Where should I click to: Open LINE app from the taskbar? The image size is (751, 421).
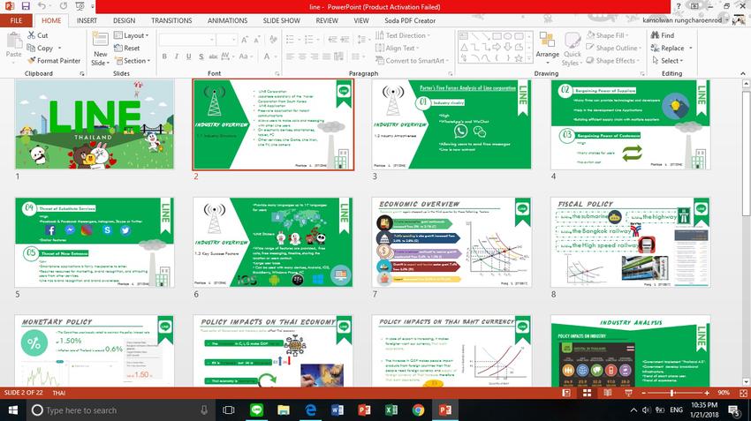tap(257, 410)
